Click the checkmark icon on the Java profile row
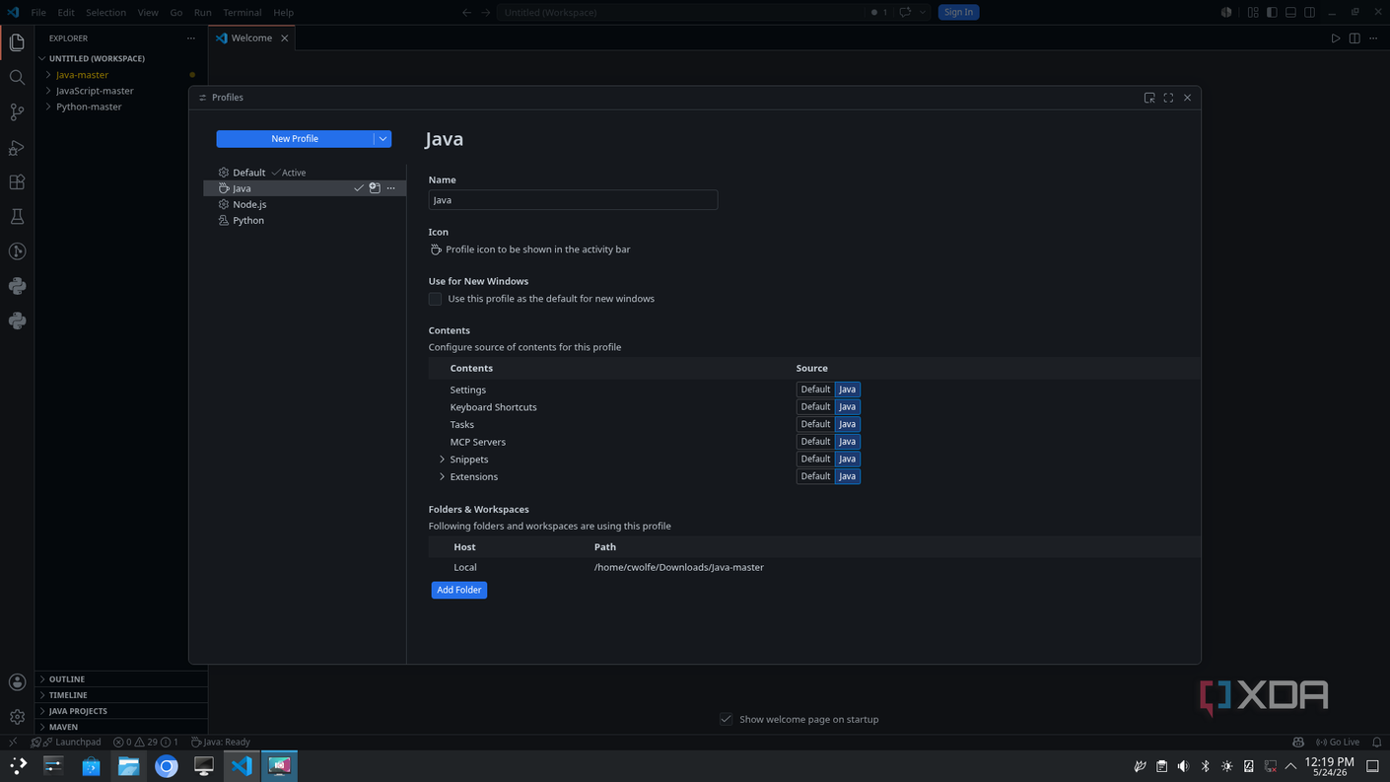This screenshot has height=782, width=1390. (x=359, y=188)
